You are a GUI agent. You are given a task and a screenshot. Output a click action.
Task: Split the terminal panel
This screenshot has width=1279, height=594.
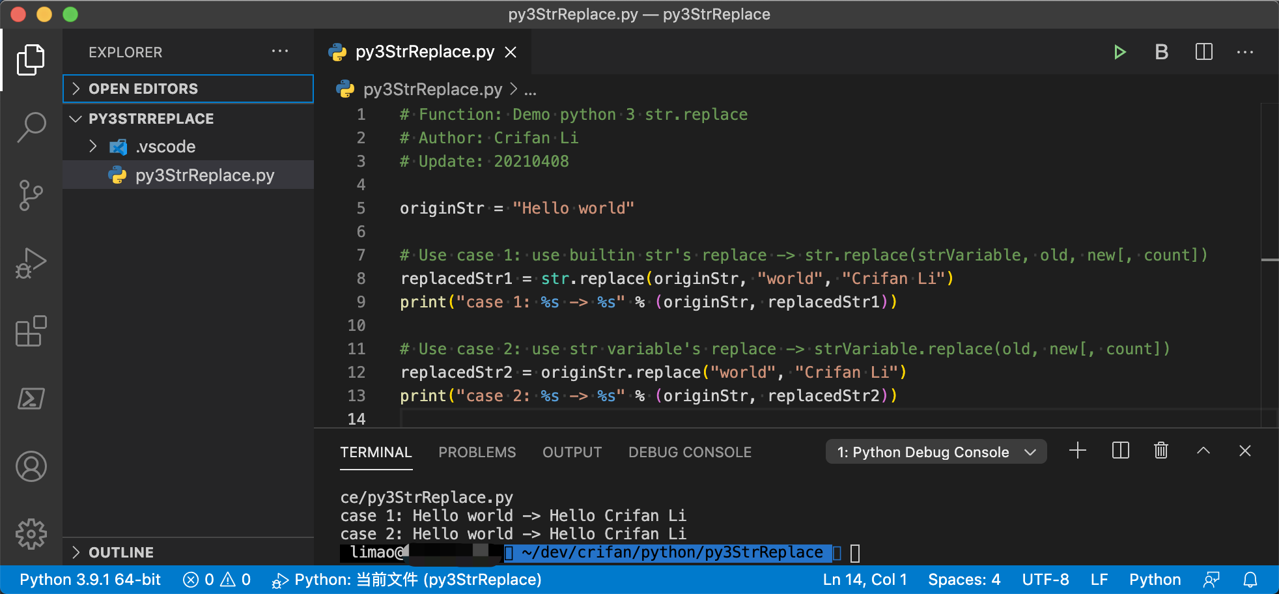click(1121, 451)
